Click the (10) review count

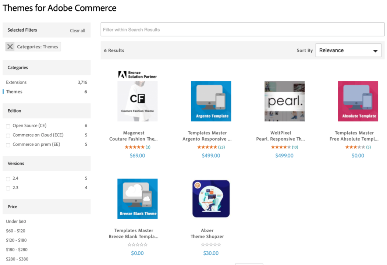tap(295, 147)
